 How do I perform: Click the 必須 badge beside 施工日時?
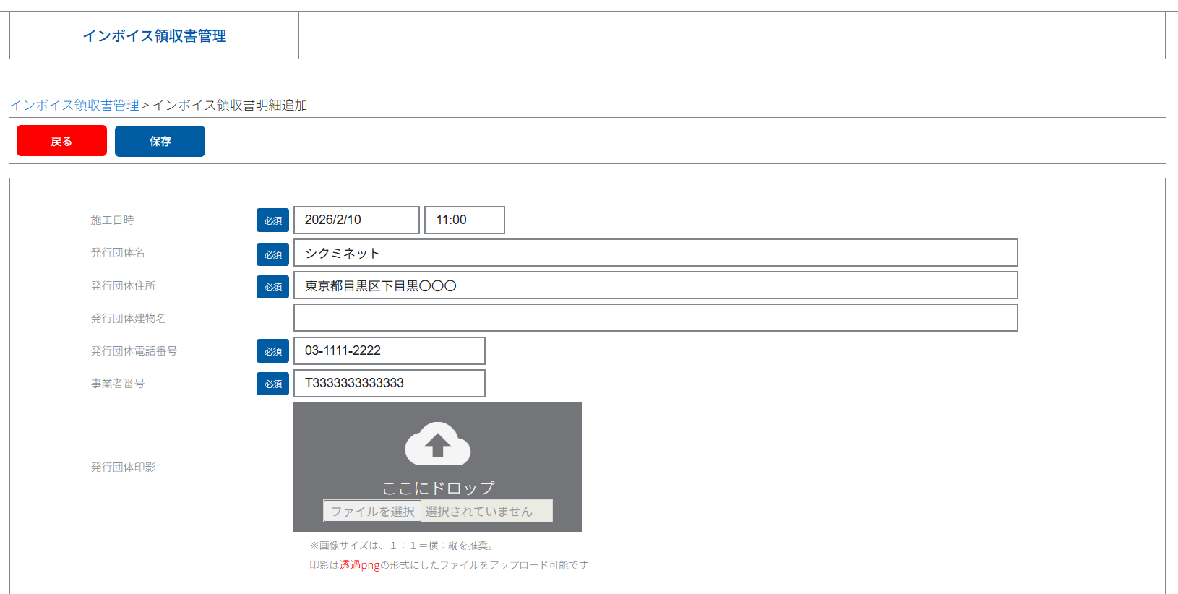tap(272, 220)
